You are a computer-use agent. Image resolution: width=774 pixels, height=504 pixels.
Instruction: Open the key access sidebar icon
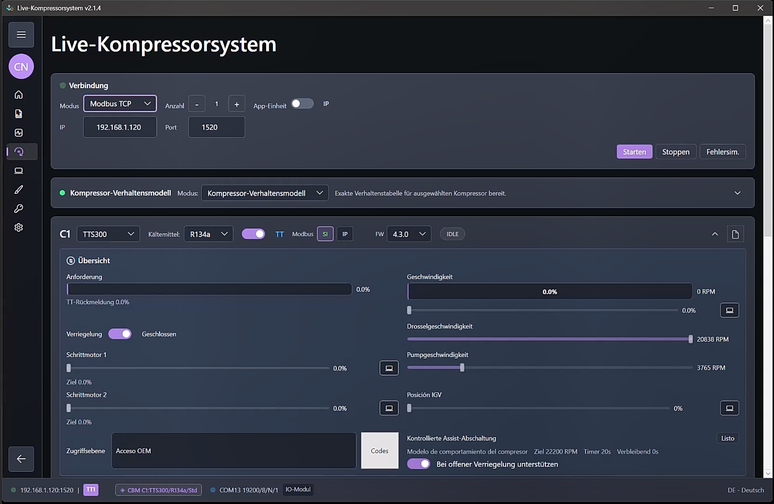(x=19, y=209)
